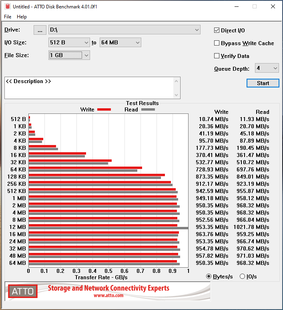Image resolution: width=283 pixels, height=310 pixels.
Task: Open the 64 MB maximum I/O size dropdown
Action: (x=120, y=42)
